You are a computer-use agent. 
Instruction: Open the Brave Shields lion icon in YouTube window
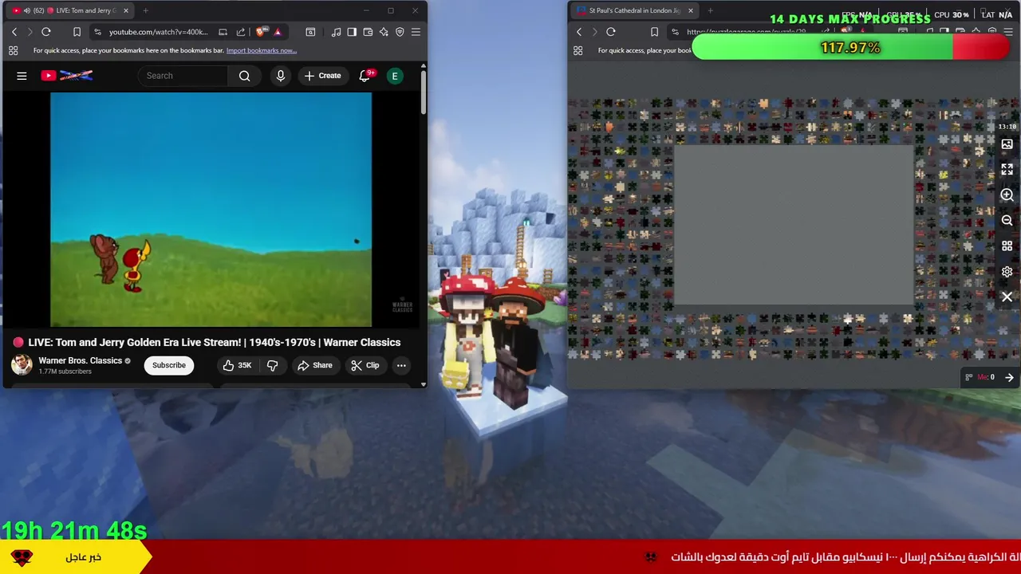[x=261, y=32]
